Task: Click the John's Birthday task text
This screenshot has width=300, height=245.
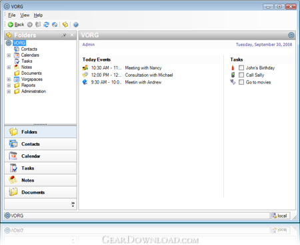Action: tap(260, 68)
